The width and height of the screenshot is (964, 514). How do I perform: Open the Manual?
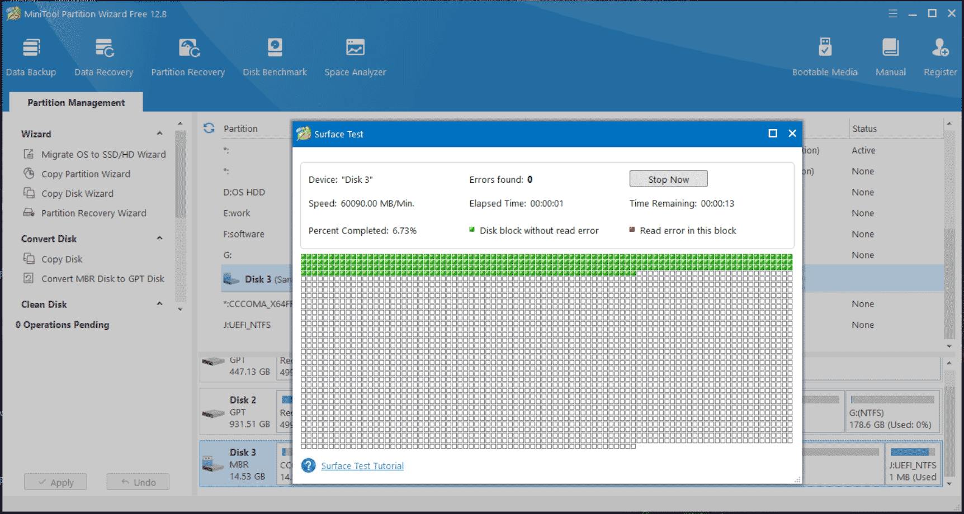click(x=891, y=57)
